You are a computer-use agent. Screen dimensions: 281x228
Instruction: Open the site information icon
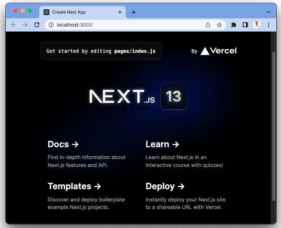tap(51, 25)
